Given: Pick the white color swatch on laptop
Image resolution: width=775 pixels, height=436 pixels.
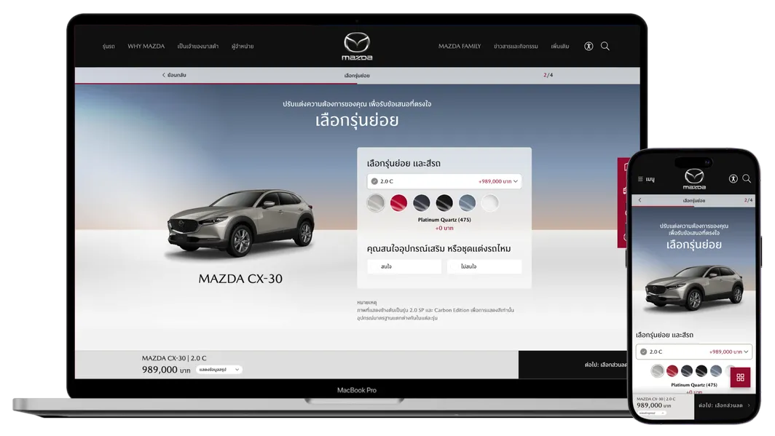Looking at the screenshot, I should [x=489, y=203].
